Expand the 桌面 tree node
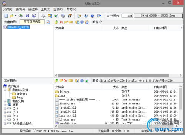This screenshot has height=135, width=185. (x=5, y=105)
